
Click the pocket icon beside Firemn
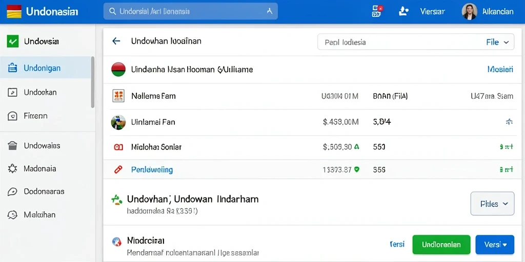[x=12, y=116]
